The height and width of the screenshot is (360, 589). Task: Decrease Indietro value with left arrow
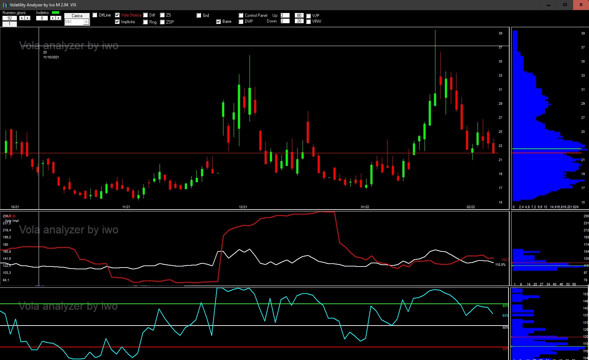coord(53,18)
